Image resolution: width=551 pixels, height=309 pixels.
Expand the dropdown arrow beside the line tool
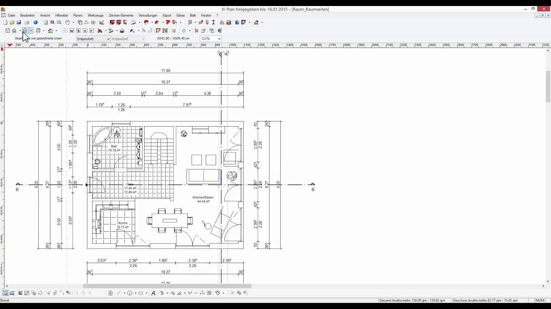(124, 293)
